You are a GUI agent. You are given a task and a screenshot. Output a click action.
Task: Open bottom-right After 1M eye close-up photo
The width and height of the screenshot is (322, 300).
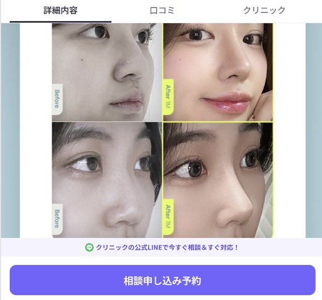click(x=218, y=180)
